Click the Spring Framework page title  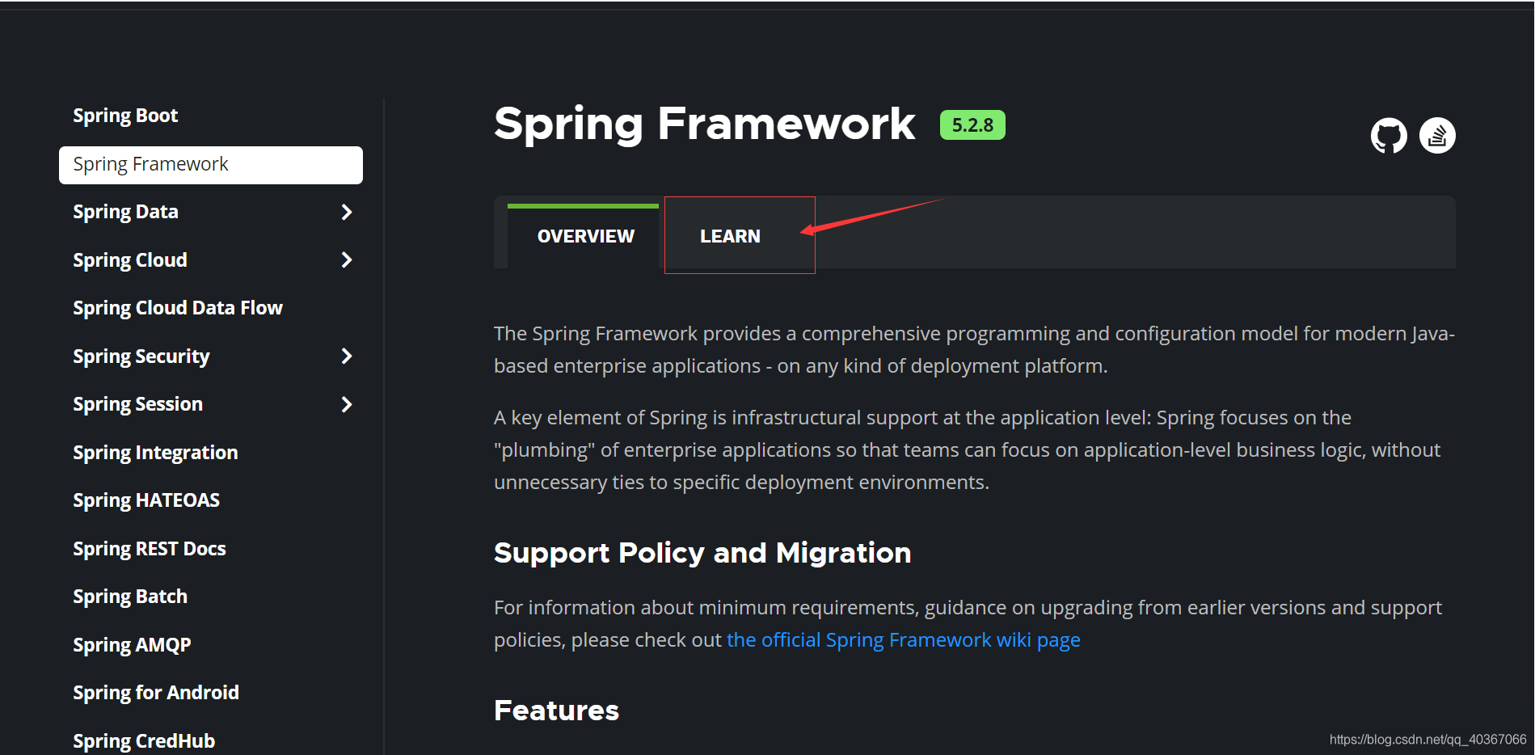coord(705,125)
